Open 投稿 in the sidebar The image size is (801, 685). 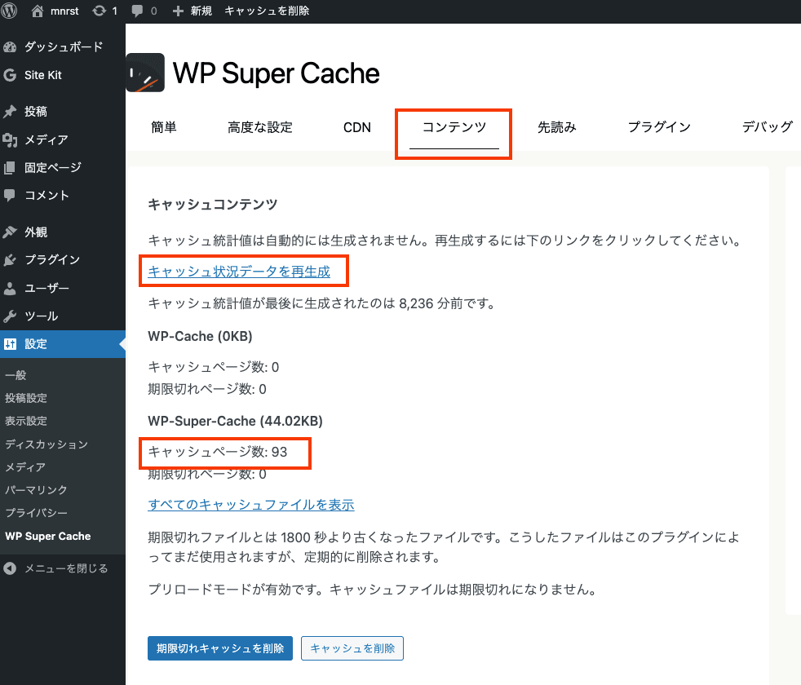click(36, 112)
